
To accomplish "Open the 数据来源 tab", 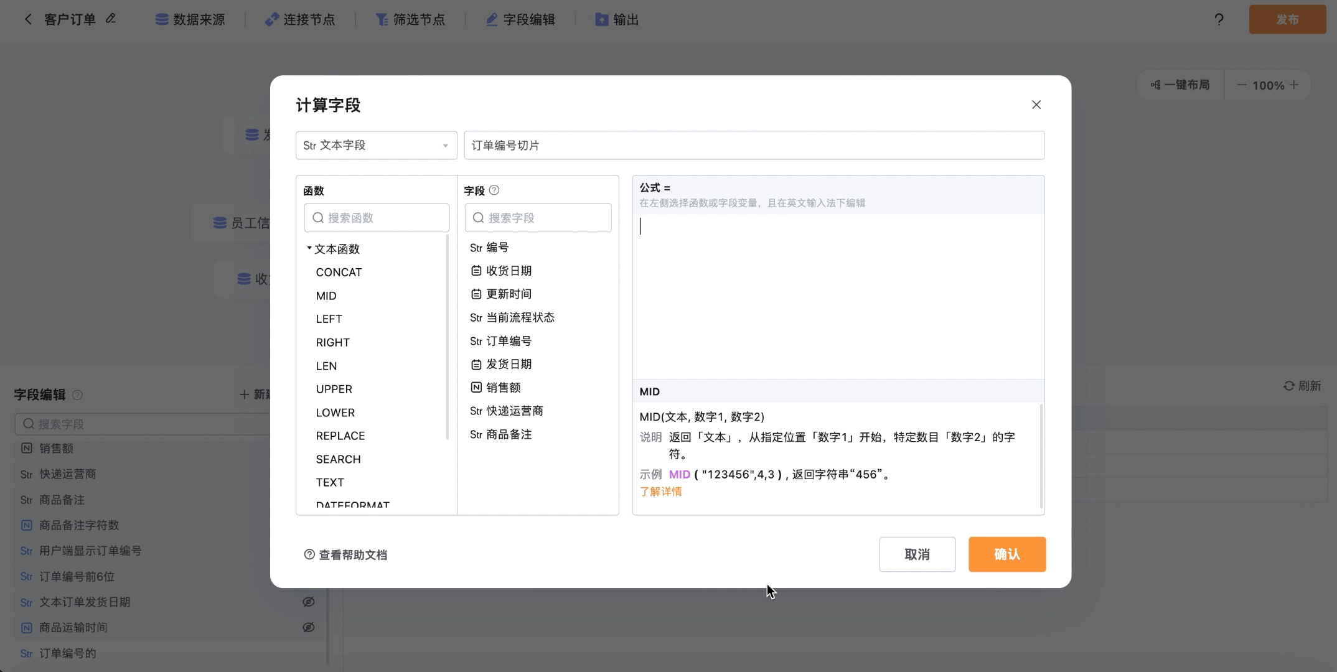I will coord(190,19).
